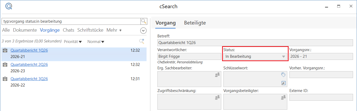357x111 pixels.
Task: Click the tag icon in Schlüsselwort field
Action: [283, 75]
